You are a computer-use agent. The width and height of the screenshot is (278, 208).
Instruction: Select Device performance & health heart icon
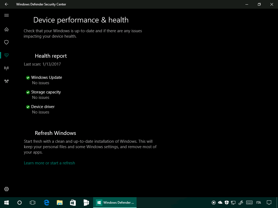point(7,55)
